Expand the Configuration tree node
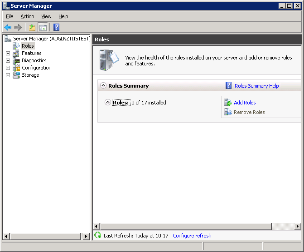Screen dimensions: 304x252 pos(8,68)
